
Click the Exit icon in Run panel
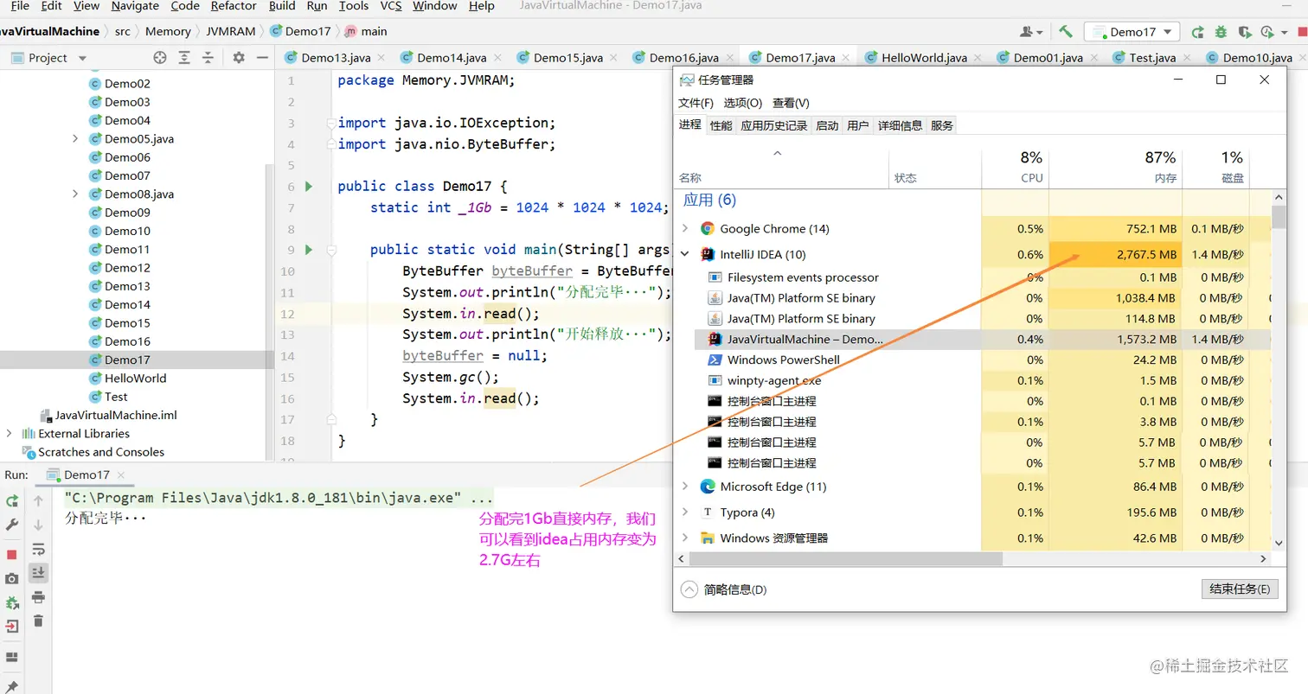coord(12,627)
